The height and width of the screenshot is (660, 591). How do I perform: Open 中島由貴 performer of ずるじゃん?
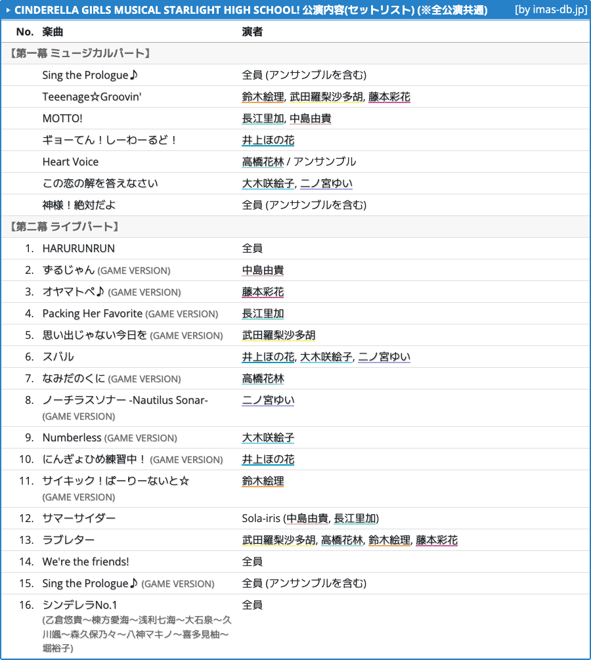tap(263, 270)
